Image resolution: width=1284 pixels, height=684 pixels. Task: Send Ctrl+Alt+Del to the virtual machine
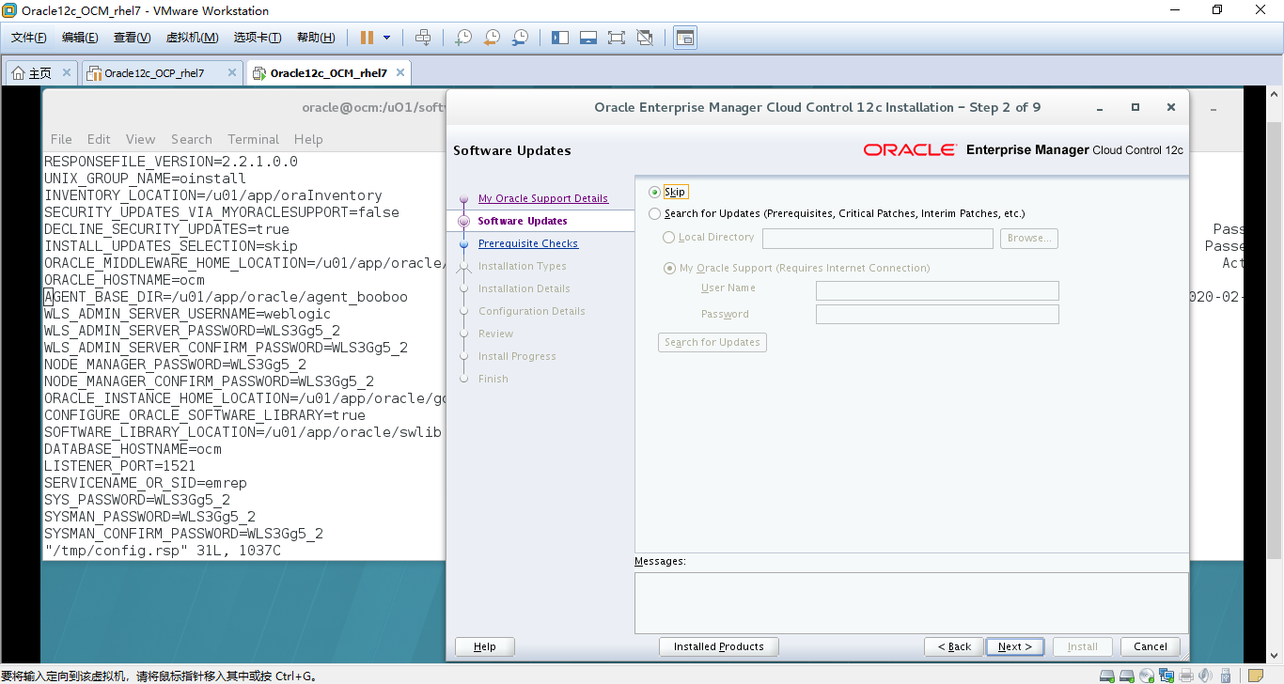[x=423, y=38]
